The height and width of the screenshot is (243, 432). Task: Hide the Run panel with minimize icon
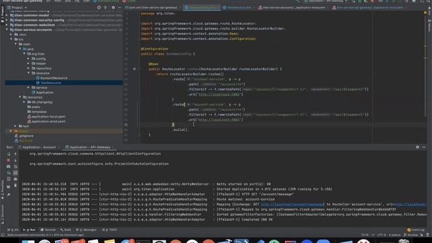click(424, 147)
